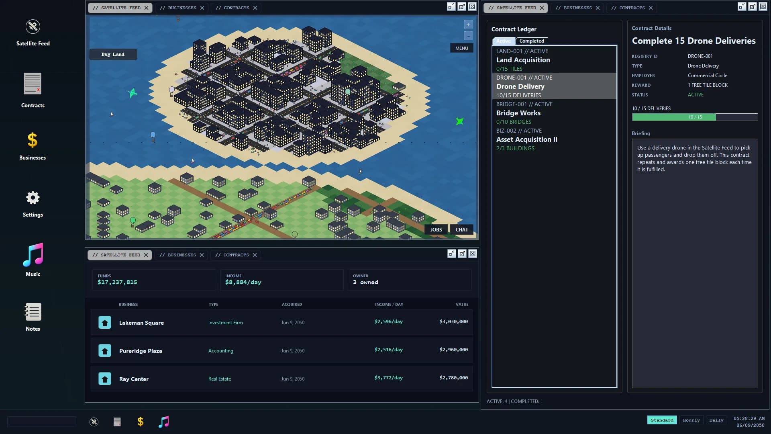The width and height of the screenshot is (771, 434).
Task: Open the CHAT panel
Action: [x=462, y=230]
